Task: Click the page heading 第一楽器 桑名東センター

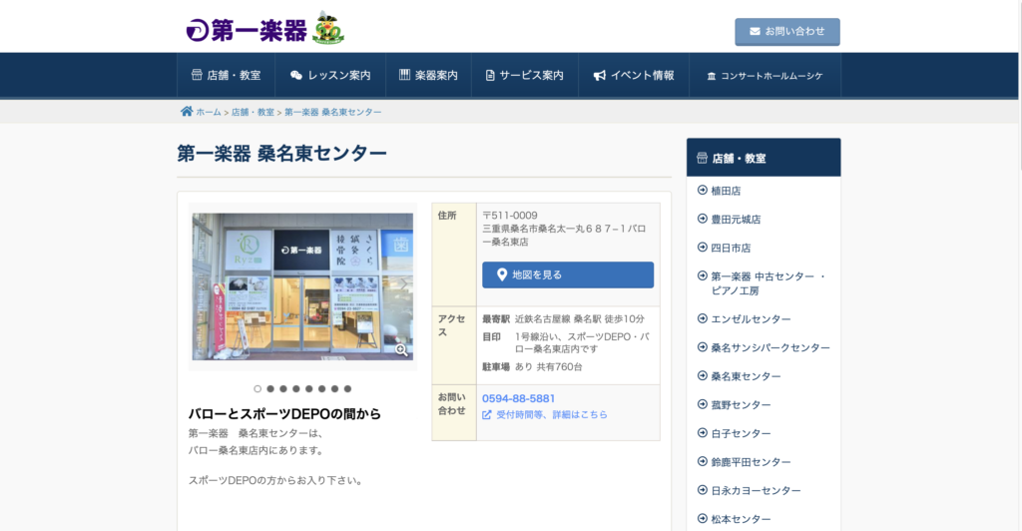Action: (x=281, y=154)
